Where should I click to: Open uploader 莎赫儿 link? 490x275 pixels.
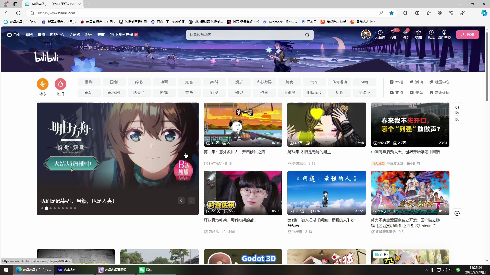[x=214, y=232]
